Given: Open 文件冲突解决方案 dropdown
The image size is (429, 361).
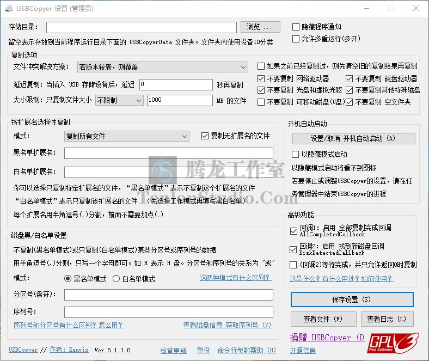Looking at the screenshot, I should 163,67.
